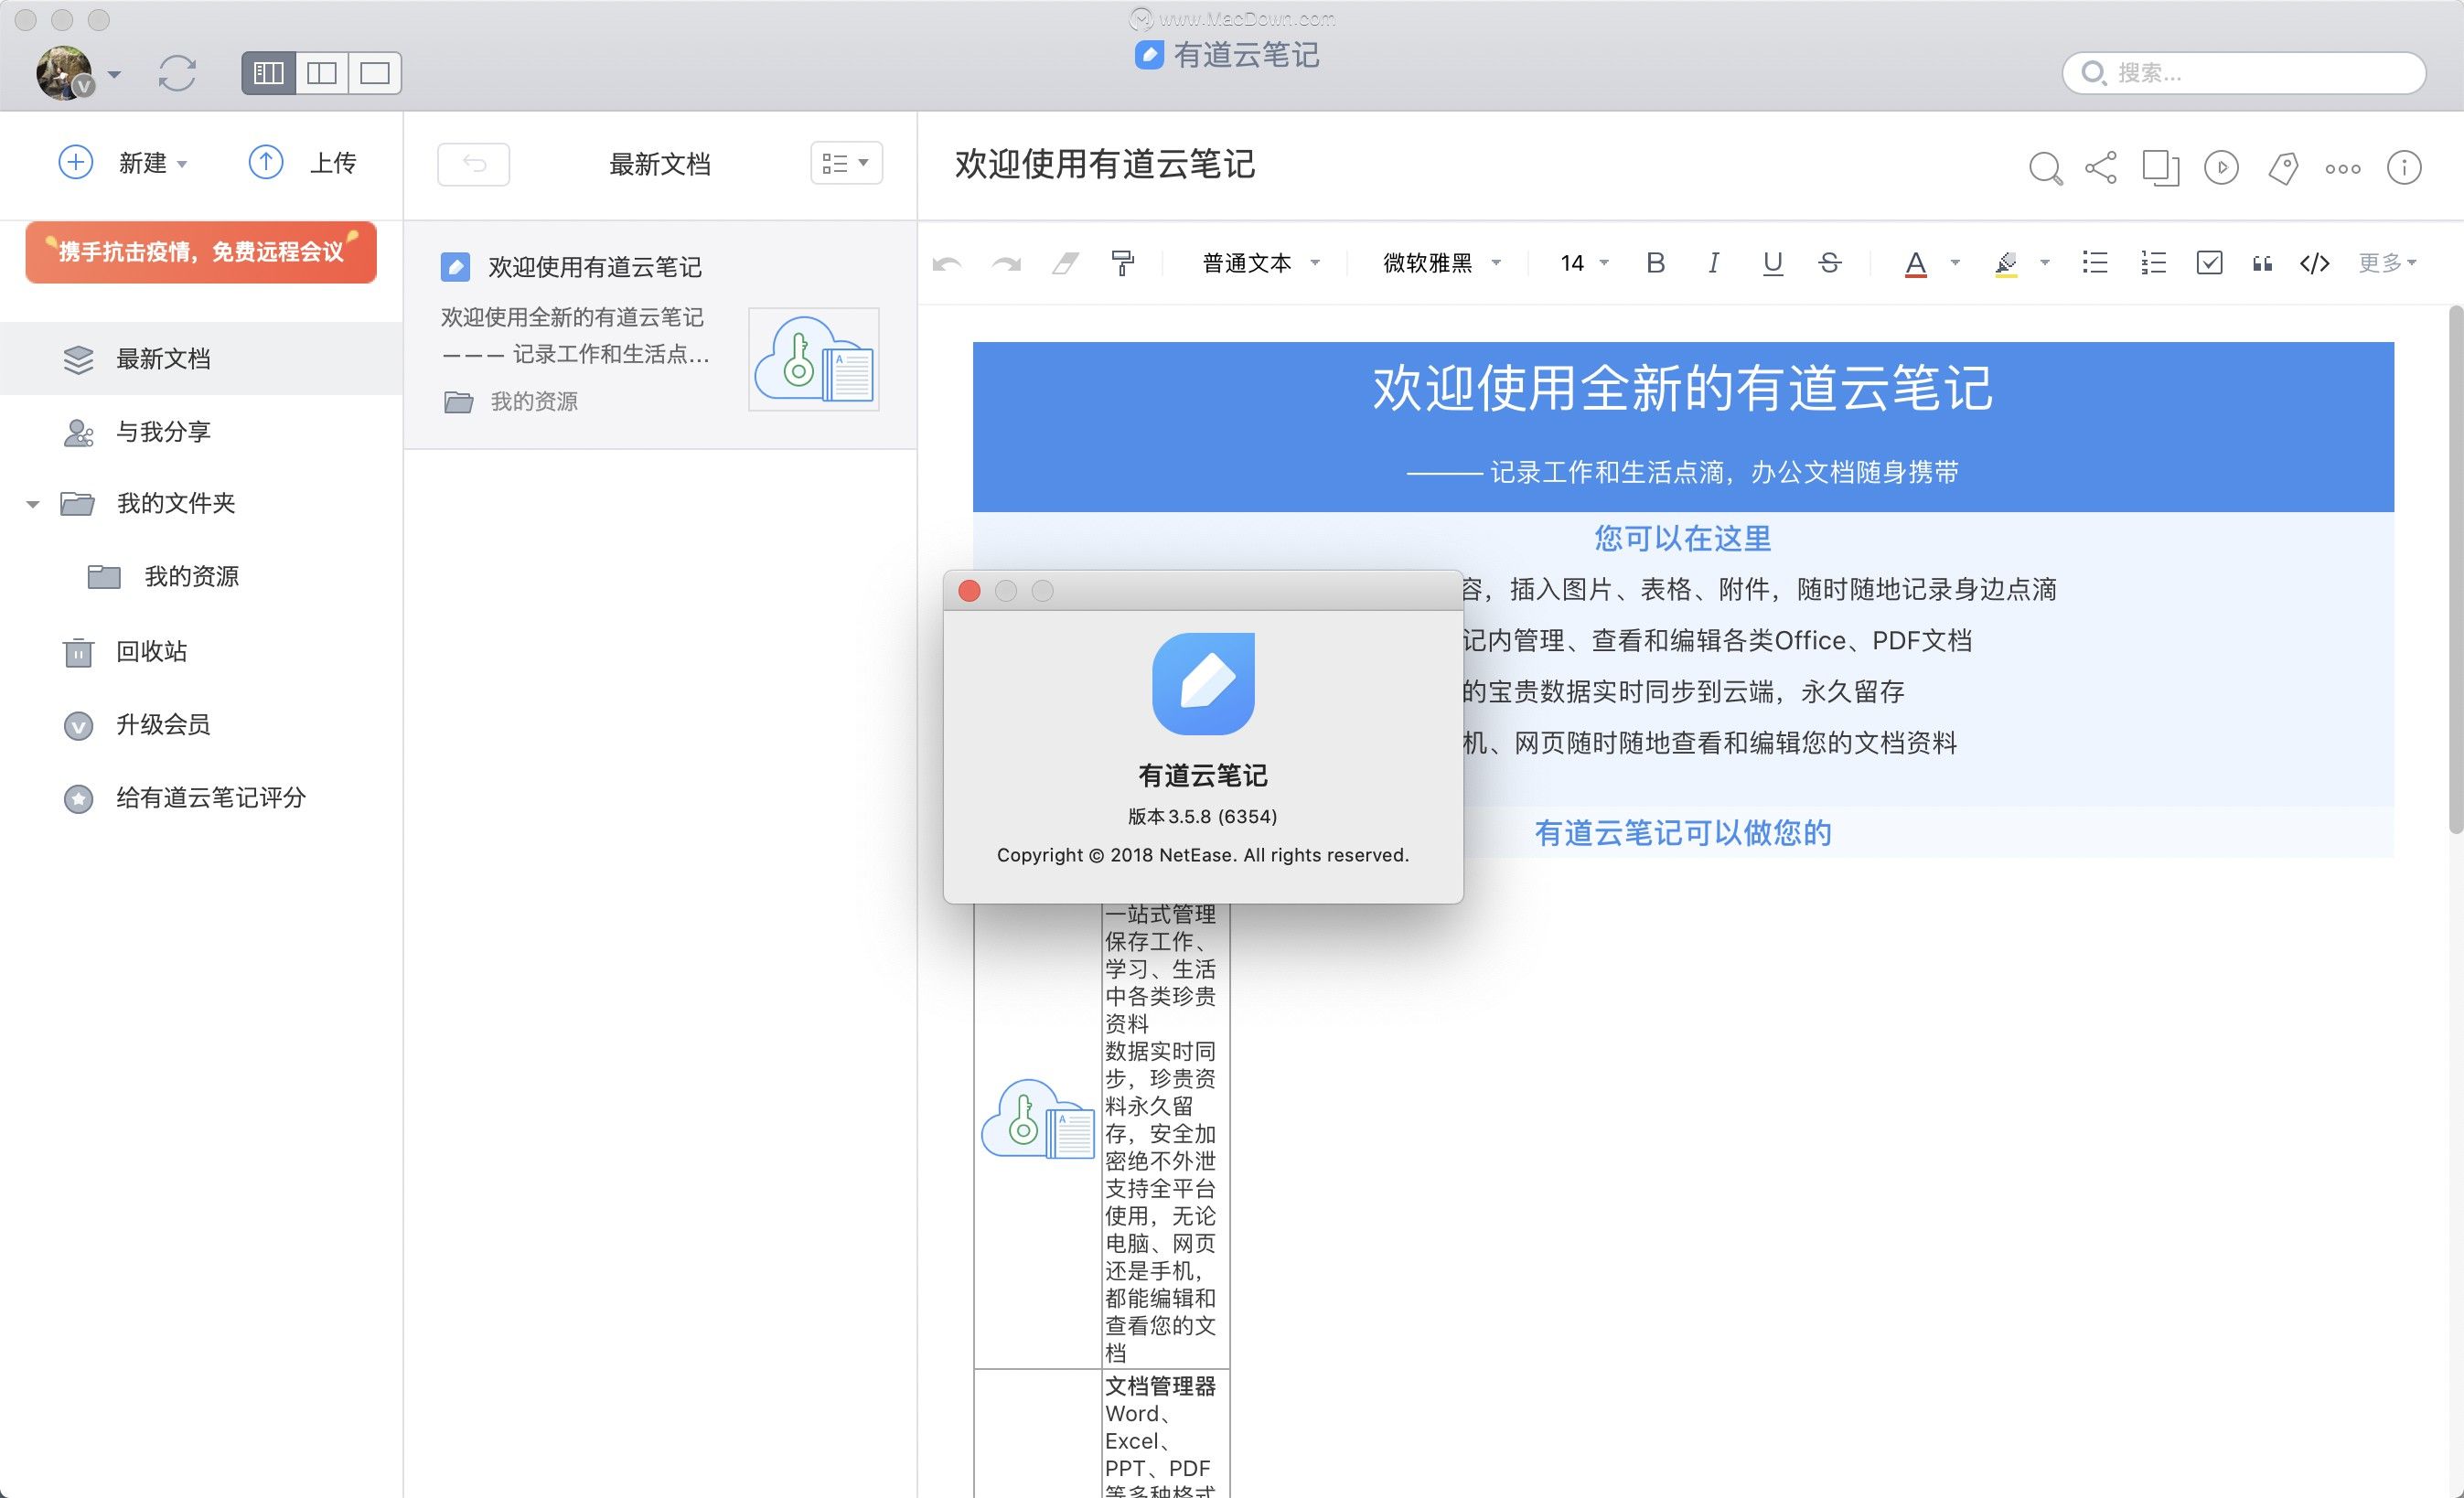Image resolution: width=2464 pixels, height=1498 pixels.
Task: Click the undo arrow in editor toolbar
Action: (947, 264)
